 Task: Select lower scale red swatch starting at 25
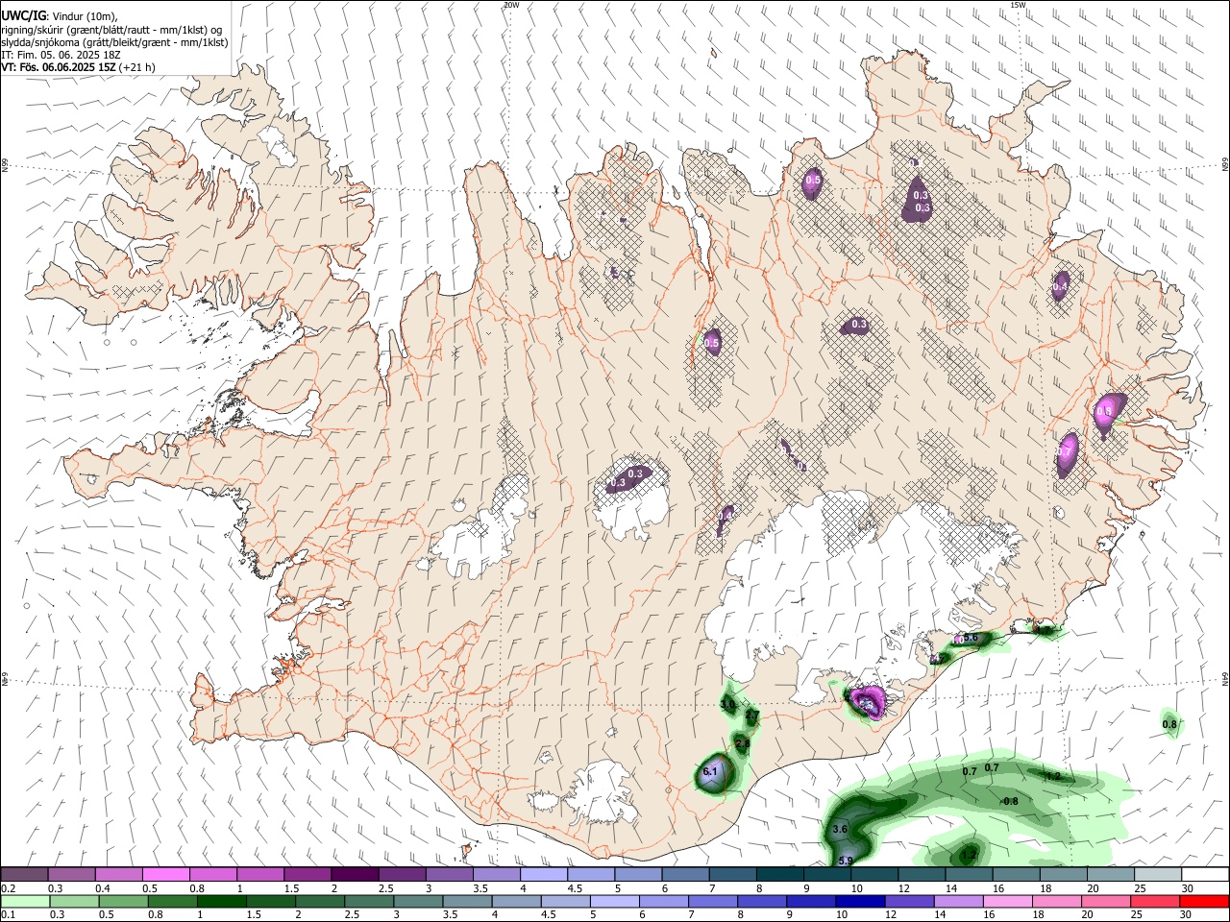click(1154, 902)
